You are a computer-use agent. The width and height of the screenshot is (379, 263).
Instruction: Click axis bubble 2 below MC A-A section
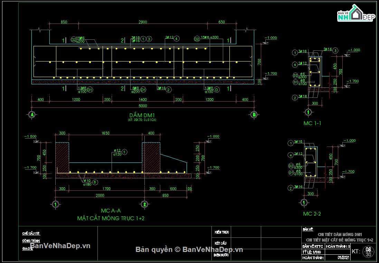coord(144,205)
